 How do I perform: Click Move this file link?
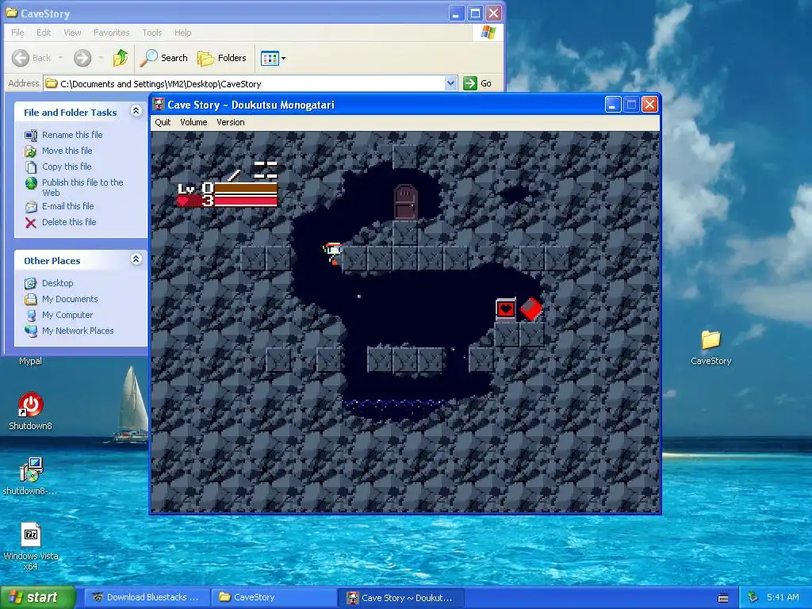[67, 151]
